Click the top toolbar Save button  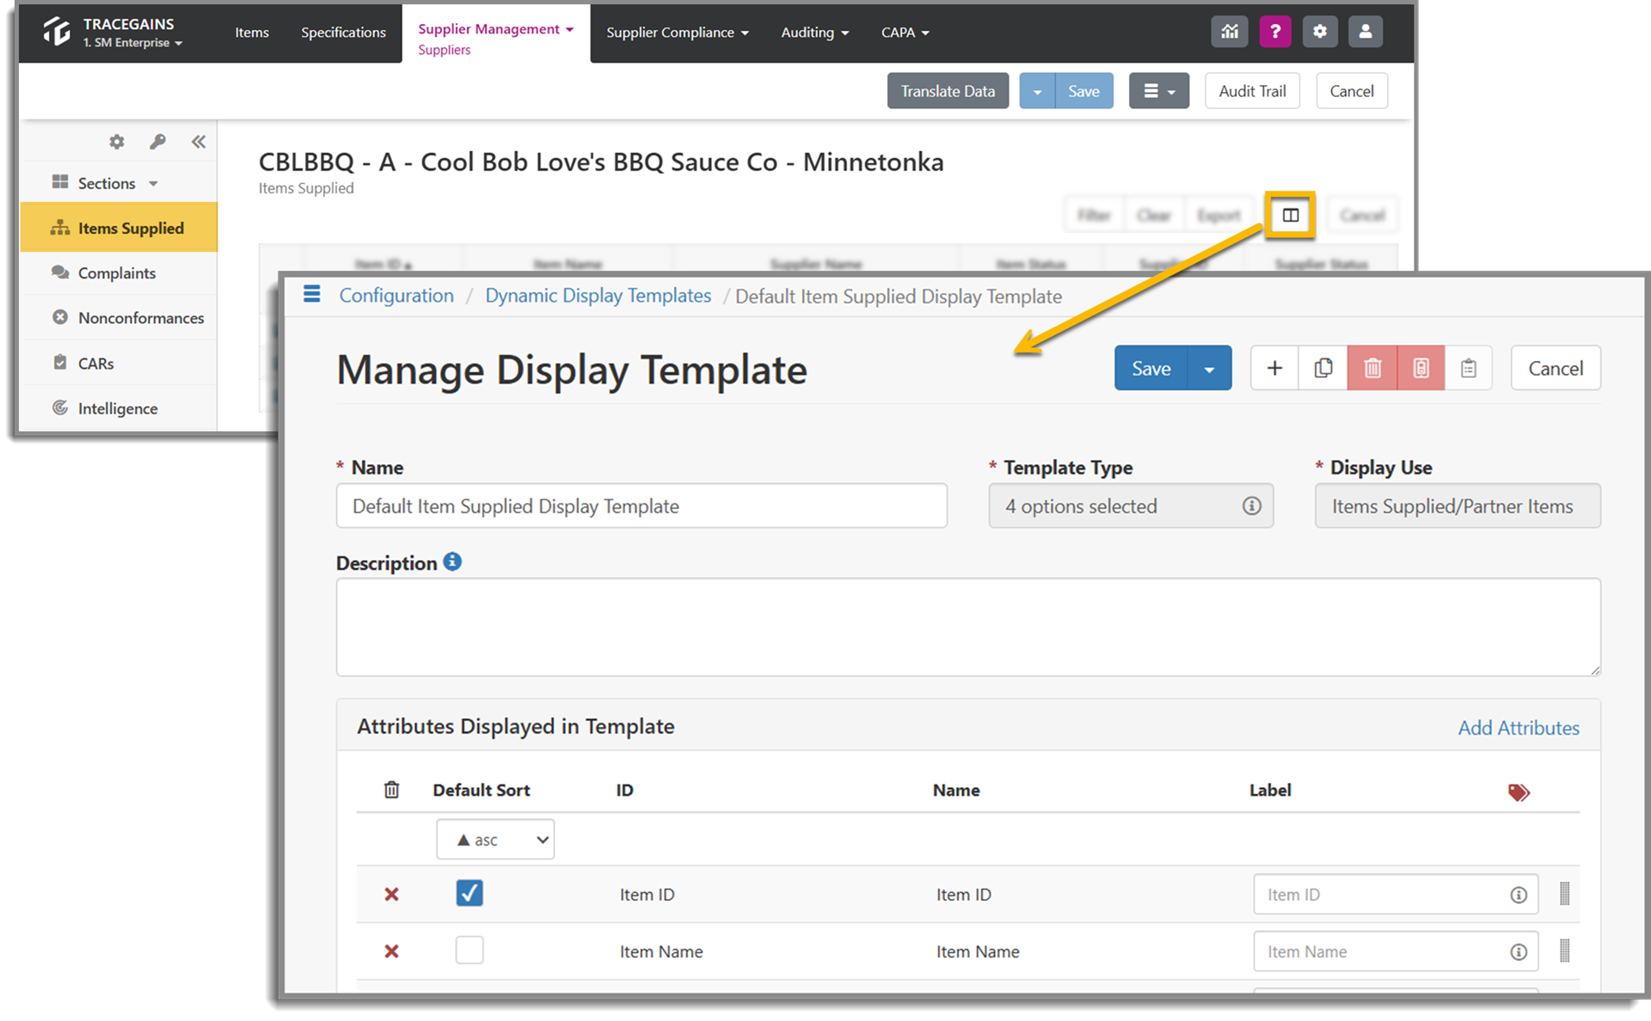1083,91
